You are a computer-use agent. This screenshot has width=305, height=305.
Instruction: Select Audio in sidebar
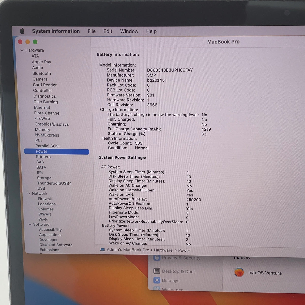point(38,68)
